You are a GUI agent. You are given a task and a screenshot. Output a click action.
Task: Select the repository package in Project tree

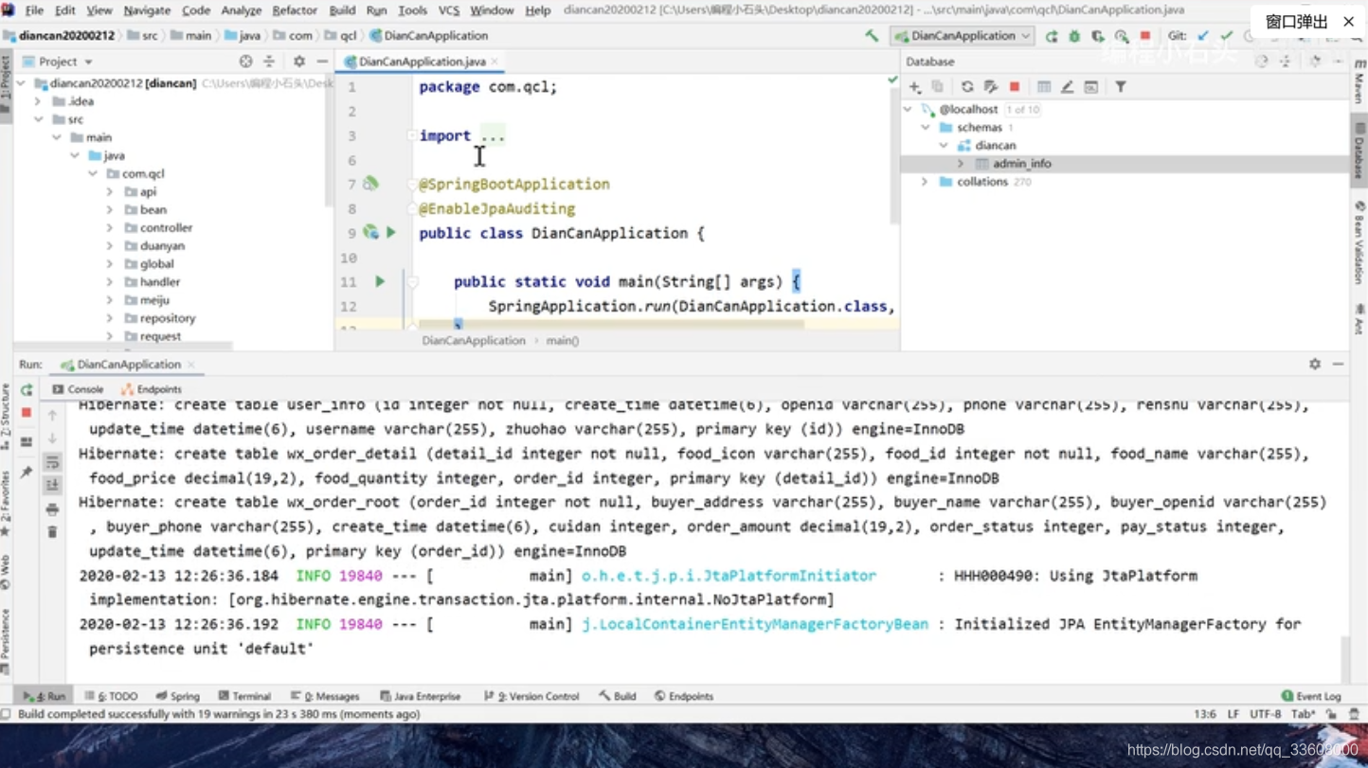click(x=167, y=318)
